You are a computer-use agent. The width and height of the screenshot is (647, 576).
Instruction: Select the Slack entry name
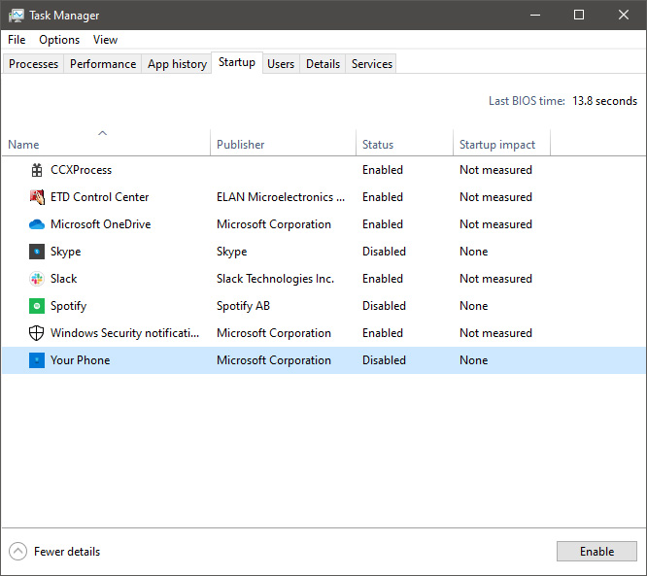coord(63,279)
